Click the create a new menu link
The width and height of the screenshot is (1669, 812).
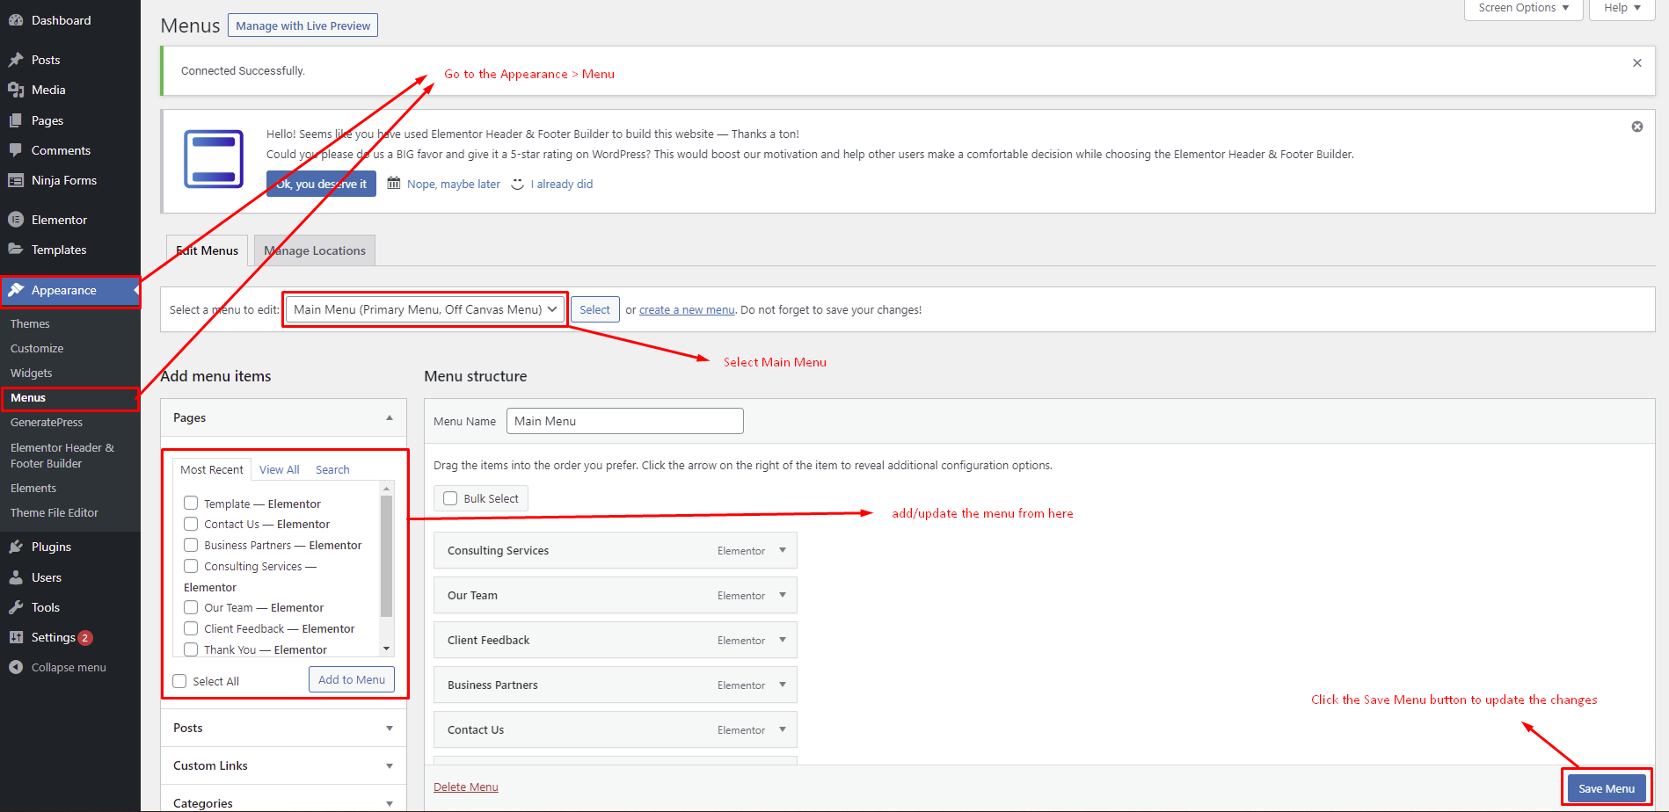click(687, 309)
